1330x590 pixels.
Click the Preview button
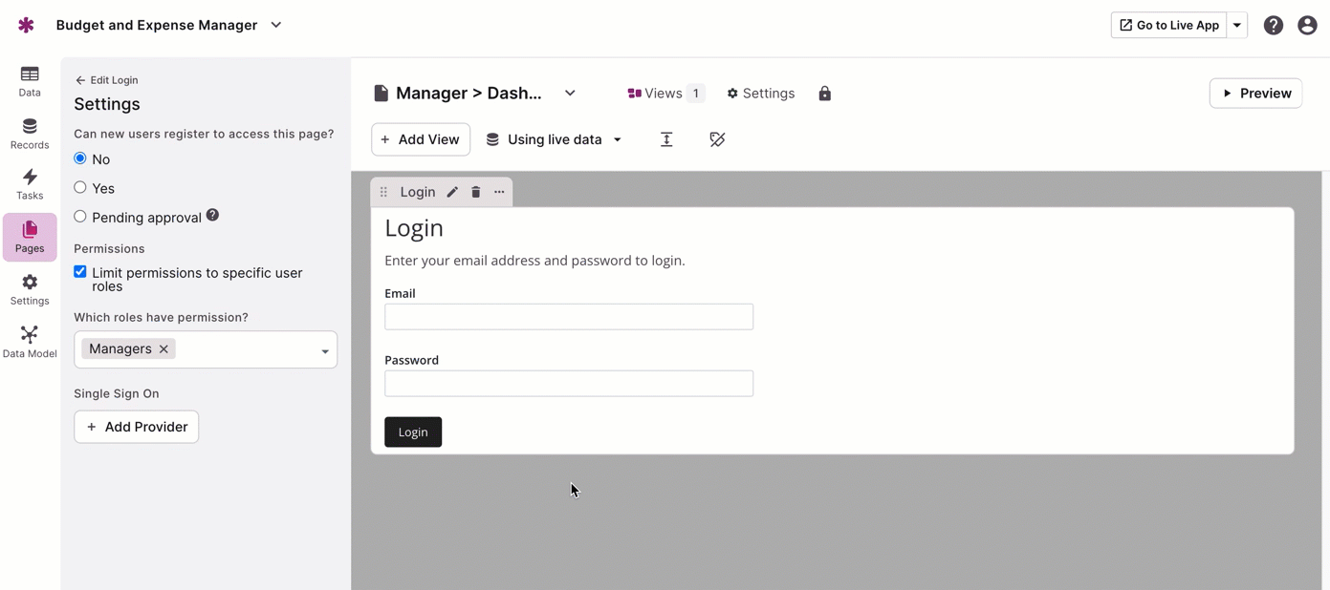point(1255,93)
